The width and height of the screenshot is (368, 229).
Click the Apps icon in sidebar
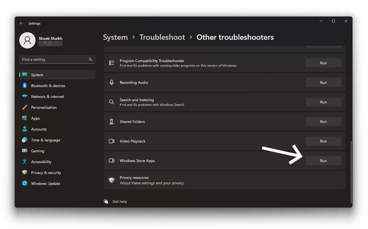pyautogui.click(x=25, y=118)
